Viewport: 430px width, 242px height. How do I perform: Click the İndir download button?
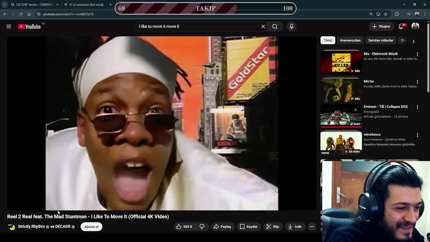(295, 227)
